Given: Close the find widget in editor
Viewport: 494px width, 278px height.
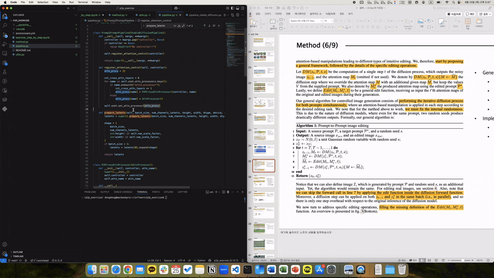Looking at the screenshot, I should (219, 26).
